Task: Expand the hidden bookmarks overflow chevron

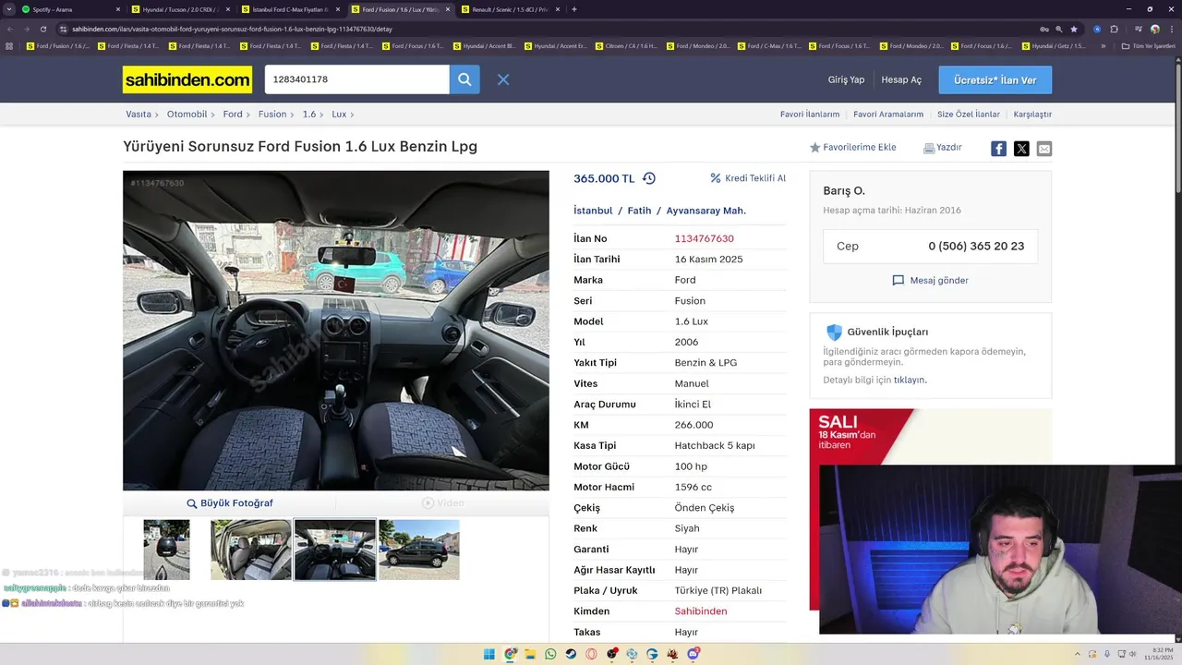Action: (x=1104, y=46)
